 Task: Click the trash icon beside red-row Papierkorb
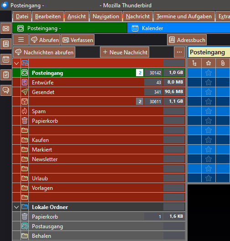tap(25, 120)
